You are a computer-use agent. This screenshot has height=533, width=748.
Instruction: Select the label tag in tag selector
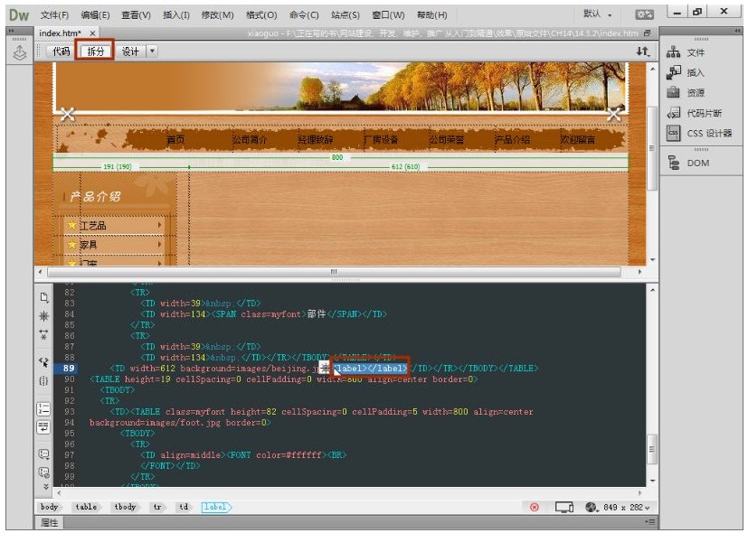[214, 508]
